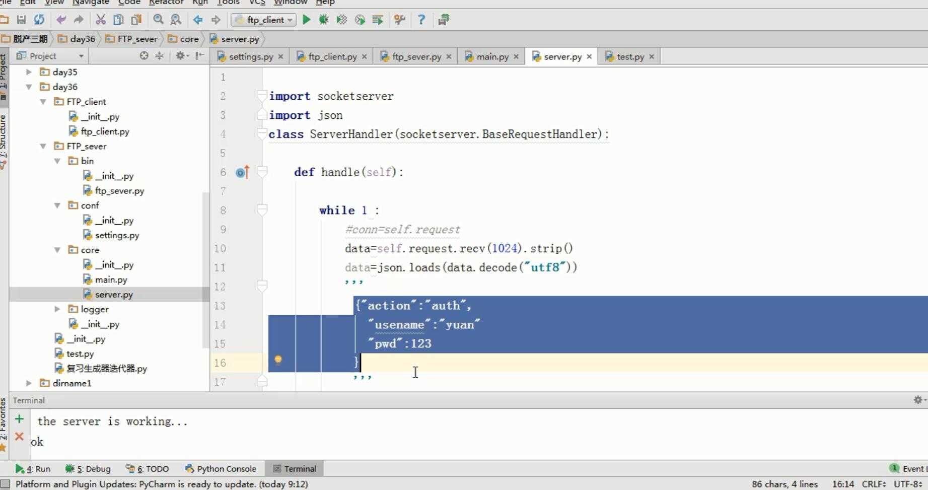Image resolution: width=928 pixels, height=490 pixels.
Task: Click the Project panel vertical scrollbar
Action: [x=205, y=270]
